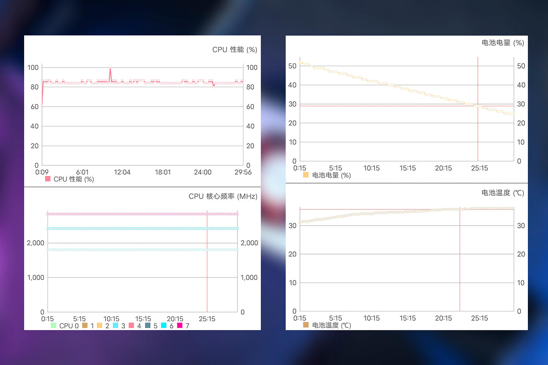
Task: Click the 电池电量 (%) chart title
Action: 502,43
